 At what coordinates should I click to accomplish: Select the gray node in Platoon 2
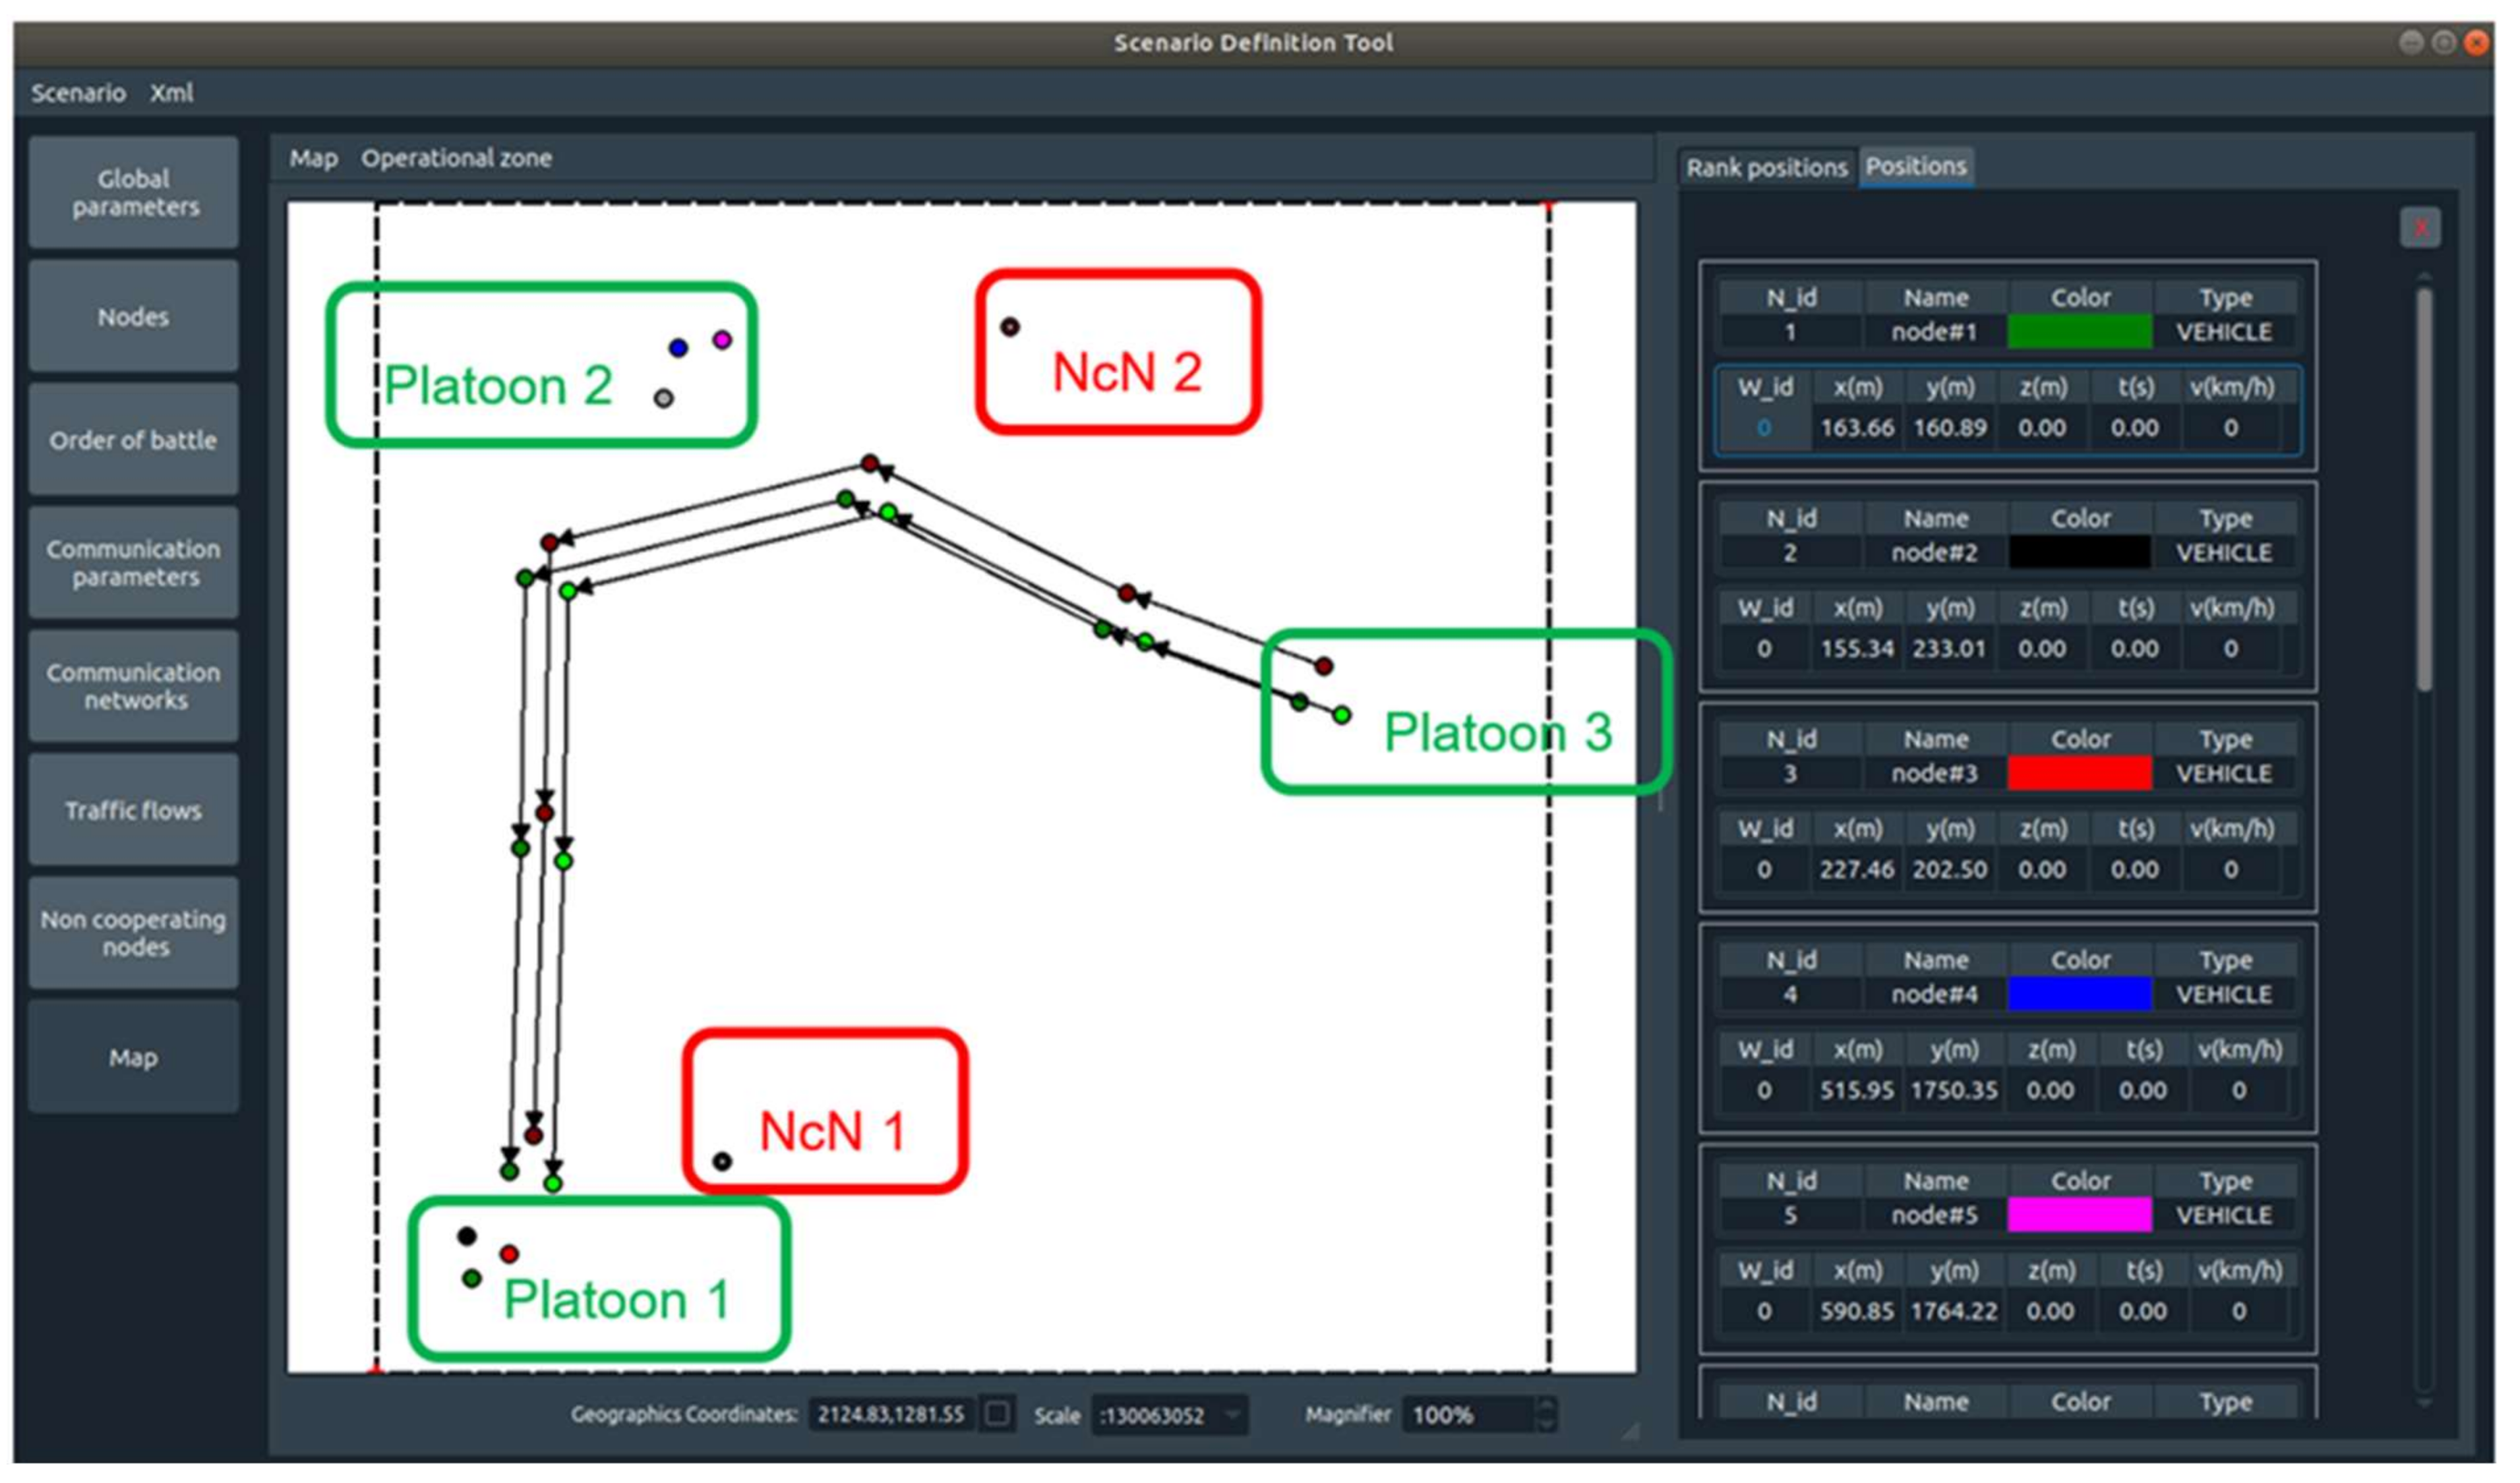pos(664,397)
